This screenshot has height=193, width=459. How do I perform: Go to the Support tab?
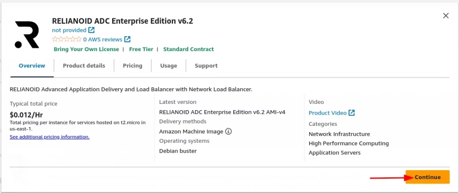coord(206,66)
